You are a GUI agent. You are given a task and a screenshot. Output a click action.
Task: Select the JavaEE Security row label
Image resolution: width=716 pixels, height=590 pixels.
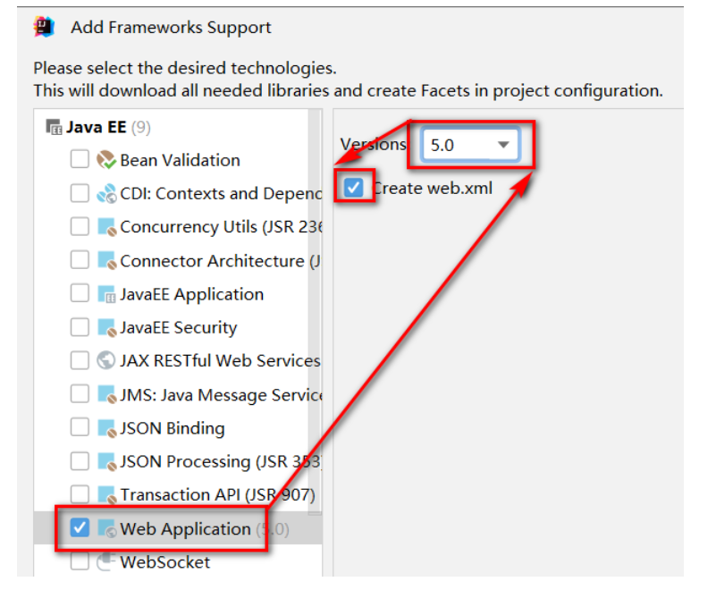179,328
